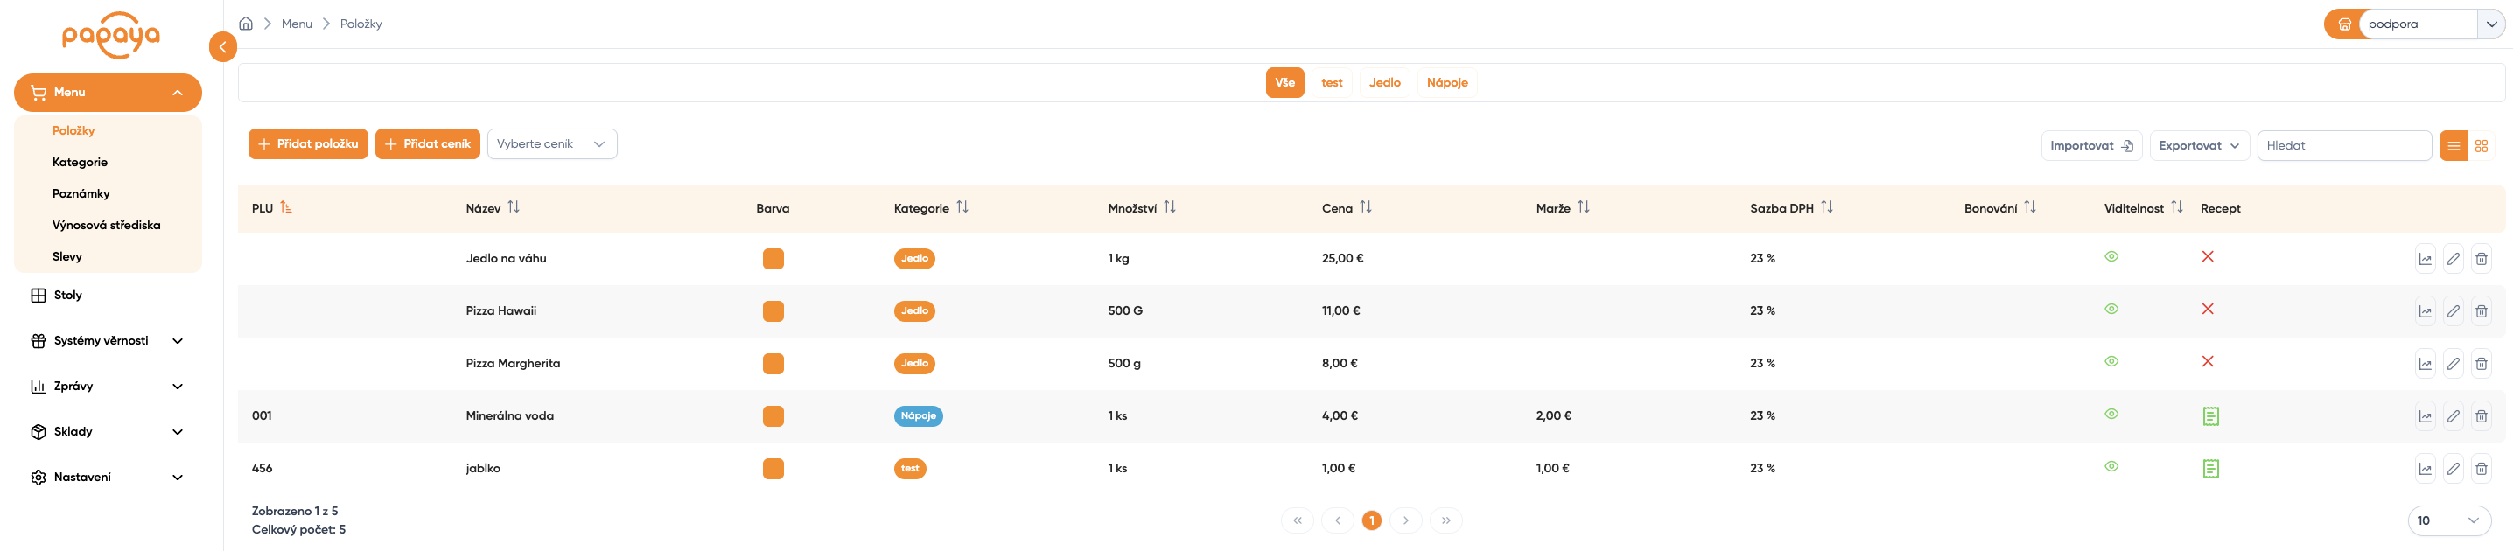Edit the jablko item
2513x551 pixels.
(x=2453, y=469)
